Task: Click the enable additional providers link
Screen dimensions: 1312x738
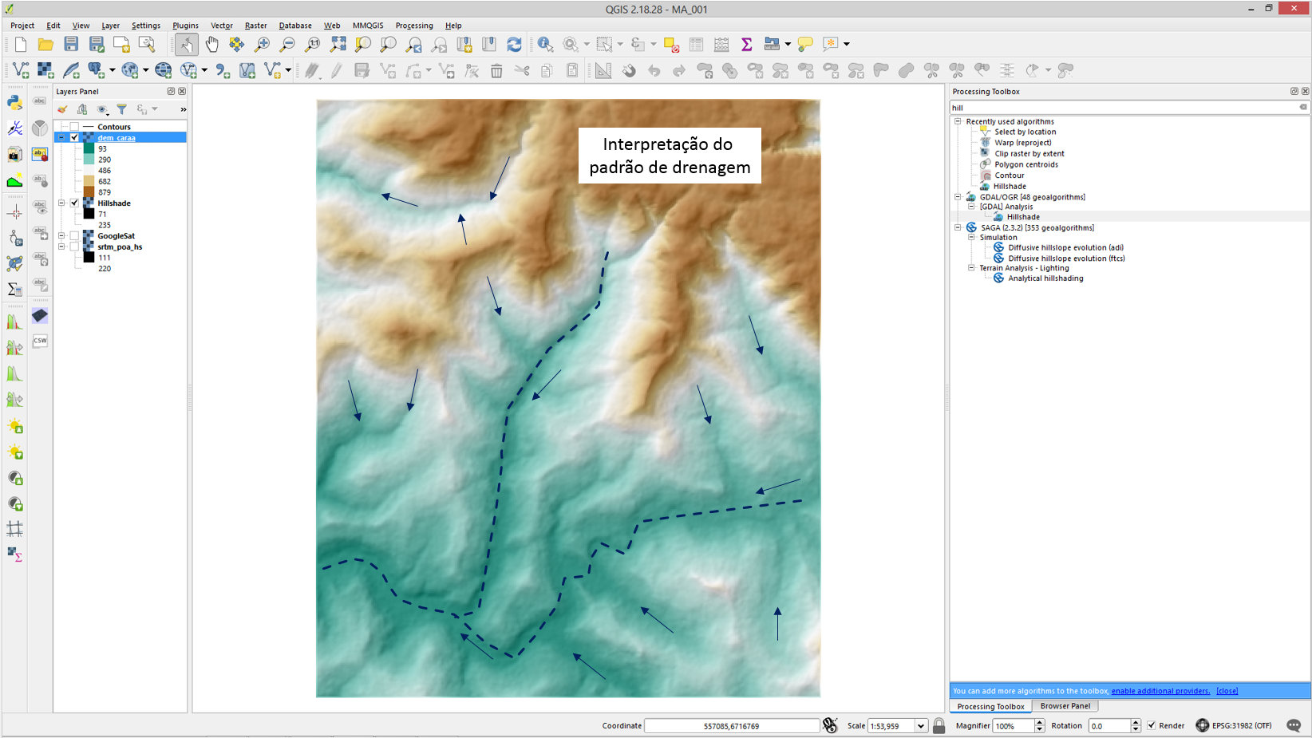Action: click(1160, 691)
